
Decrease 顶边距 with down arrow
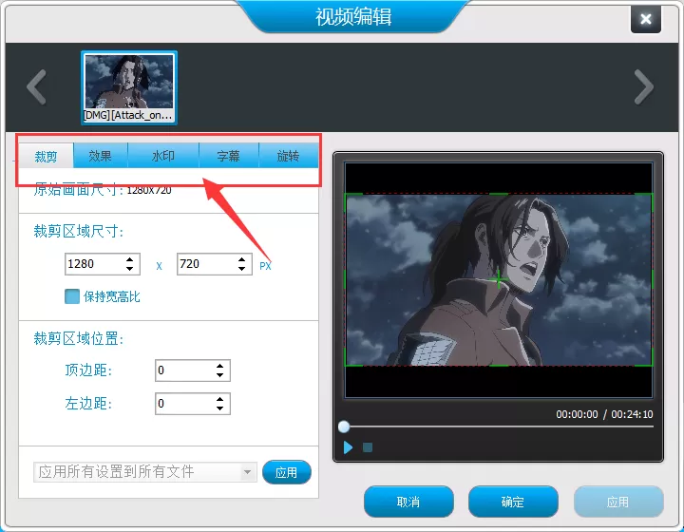[219, 375]
